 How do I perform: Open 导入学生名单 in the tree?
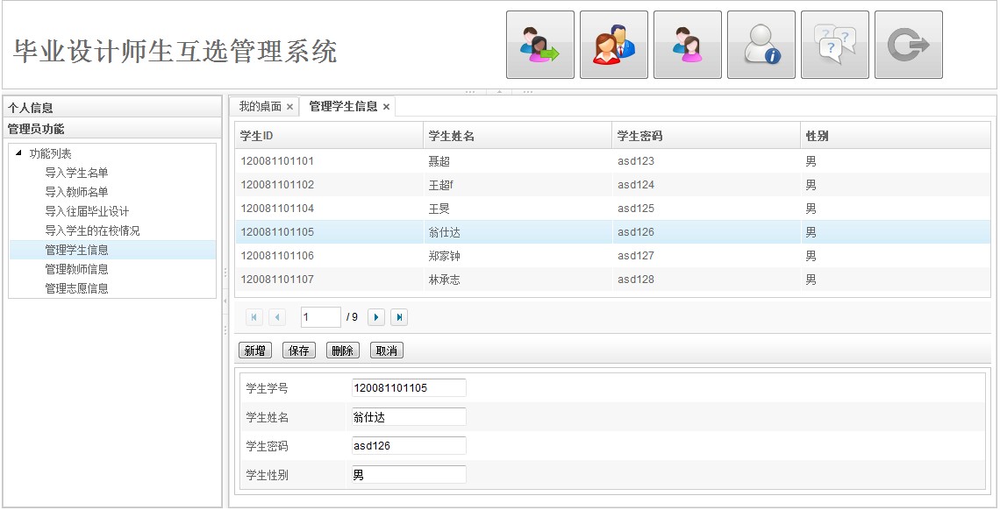(76, 173)
